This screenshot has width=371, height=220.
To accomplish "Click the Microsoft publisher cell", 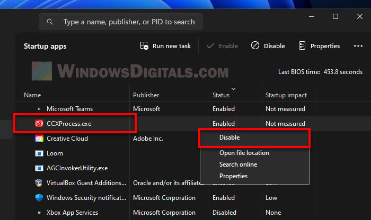I will click(x=146, y=109).
